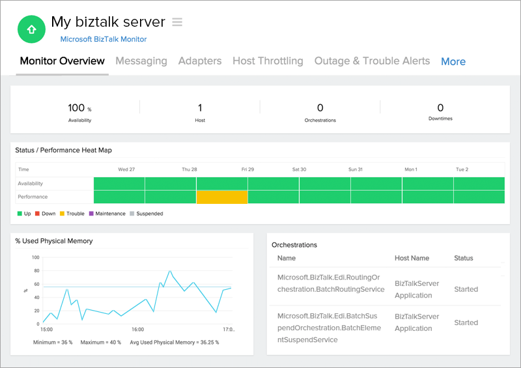Click the Status column header
521x368 pixels.
(463, 258)
